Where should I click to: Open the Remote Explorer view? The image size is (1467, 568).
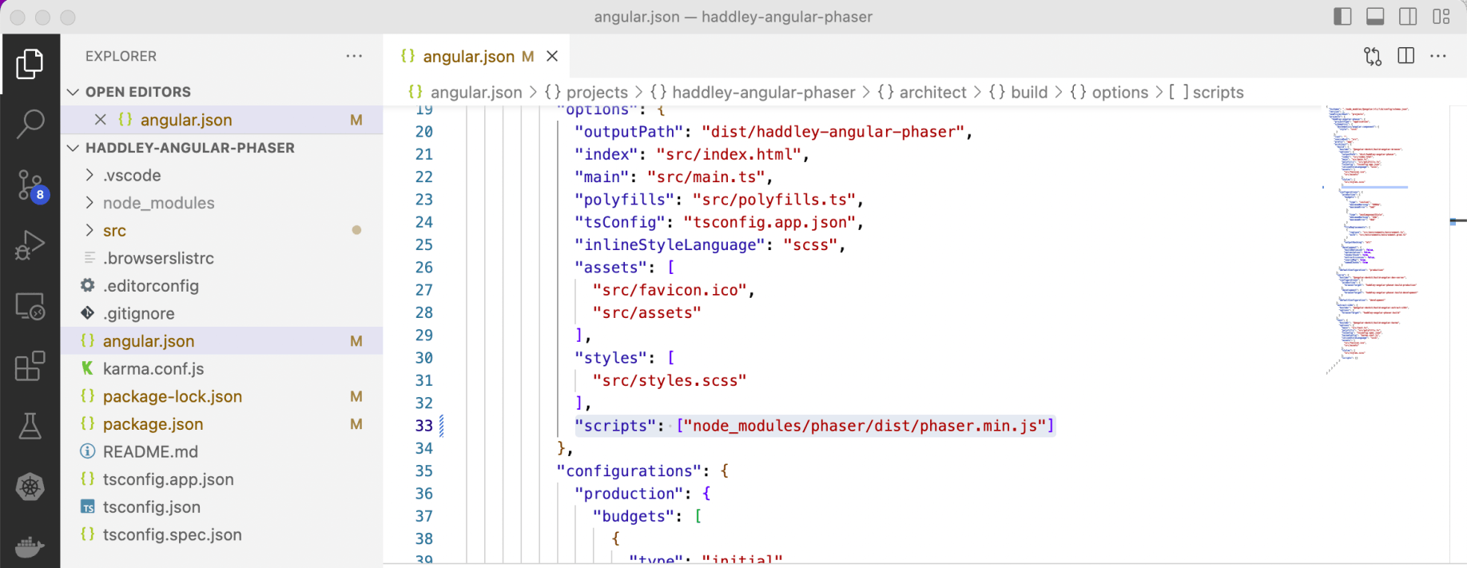point(30,306)
